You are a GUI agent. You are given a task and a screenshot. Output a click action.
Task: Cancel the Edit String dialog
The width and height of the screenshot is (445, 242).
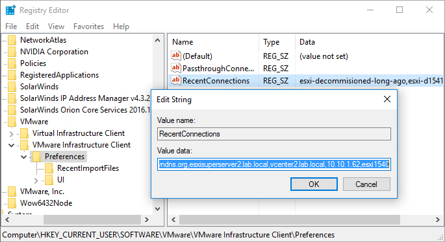366,184
